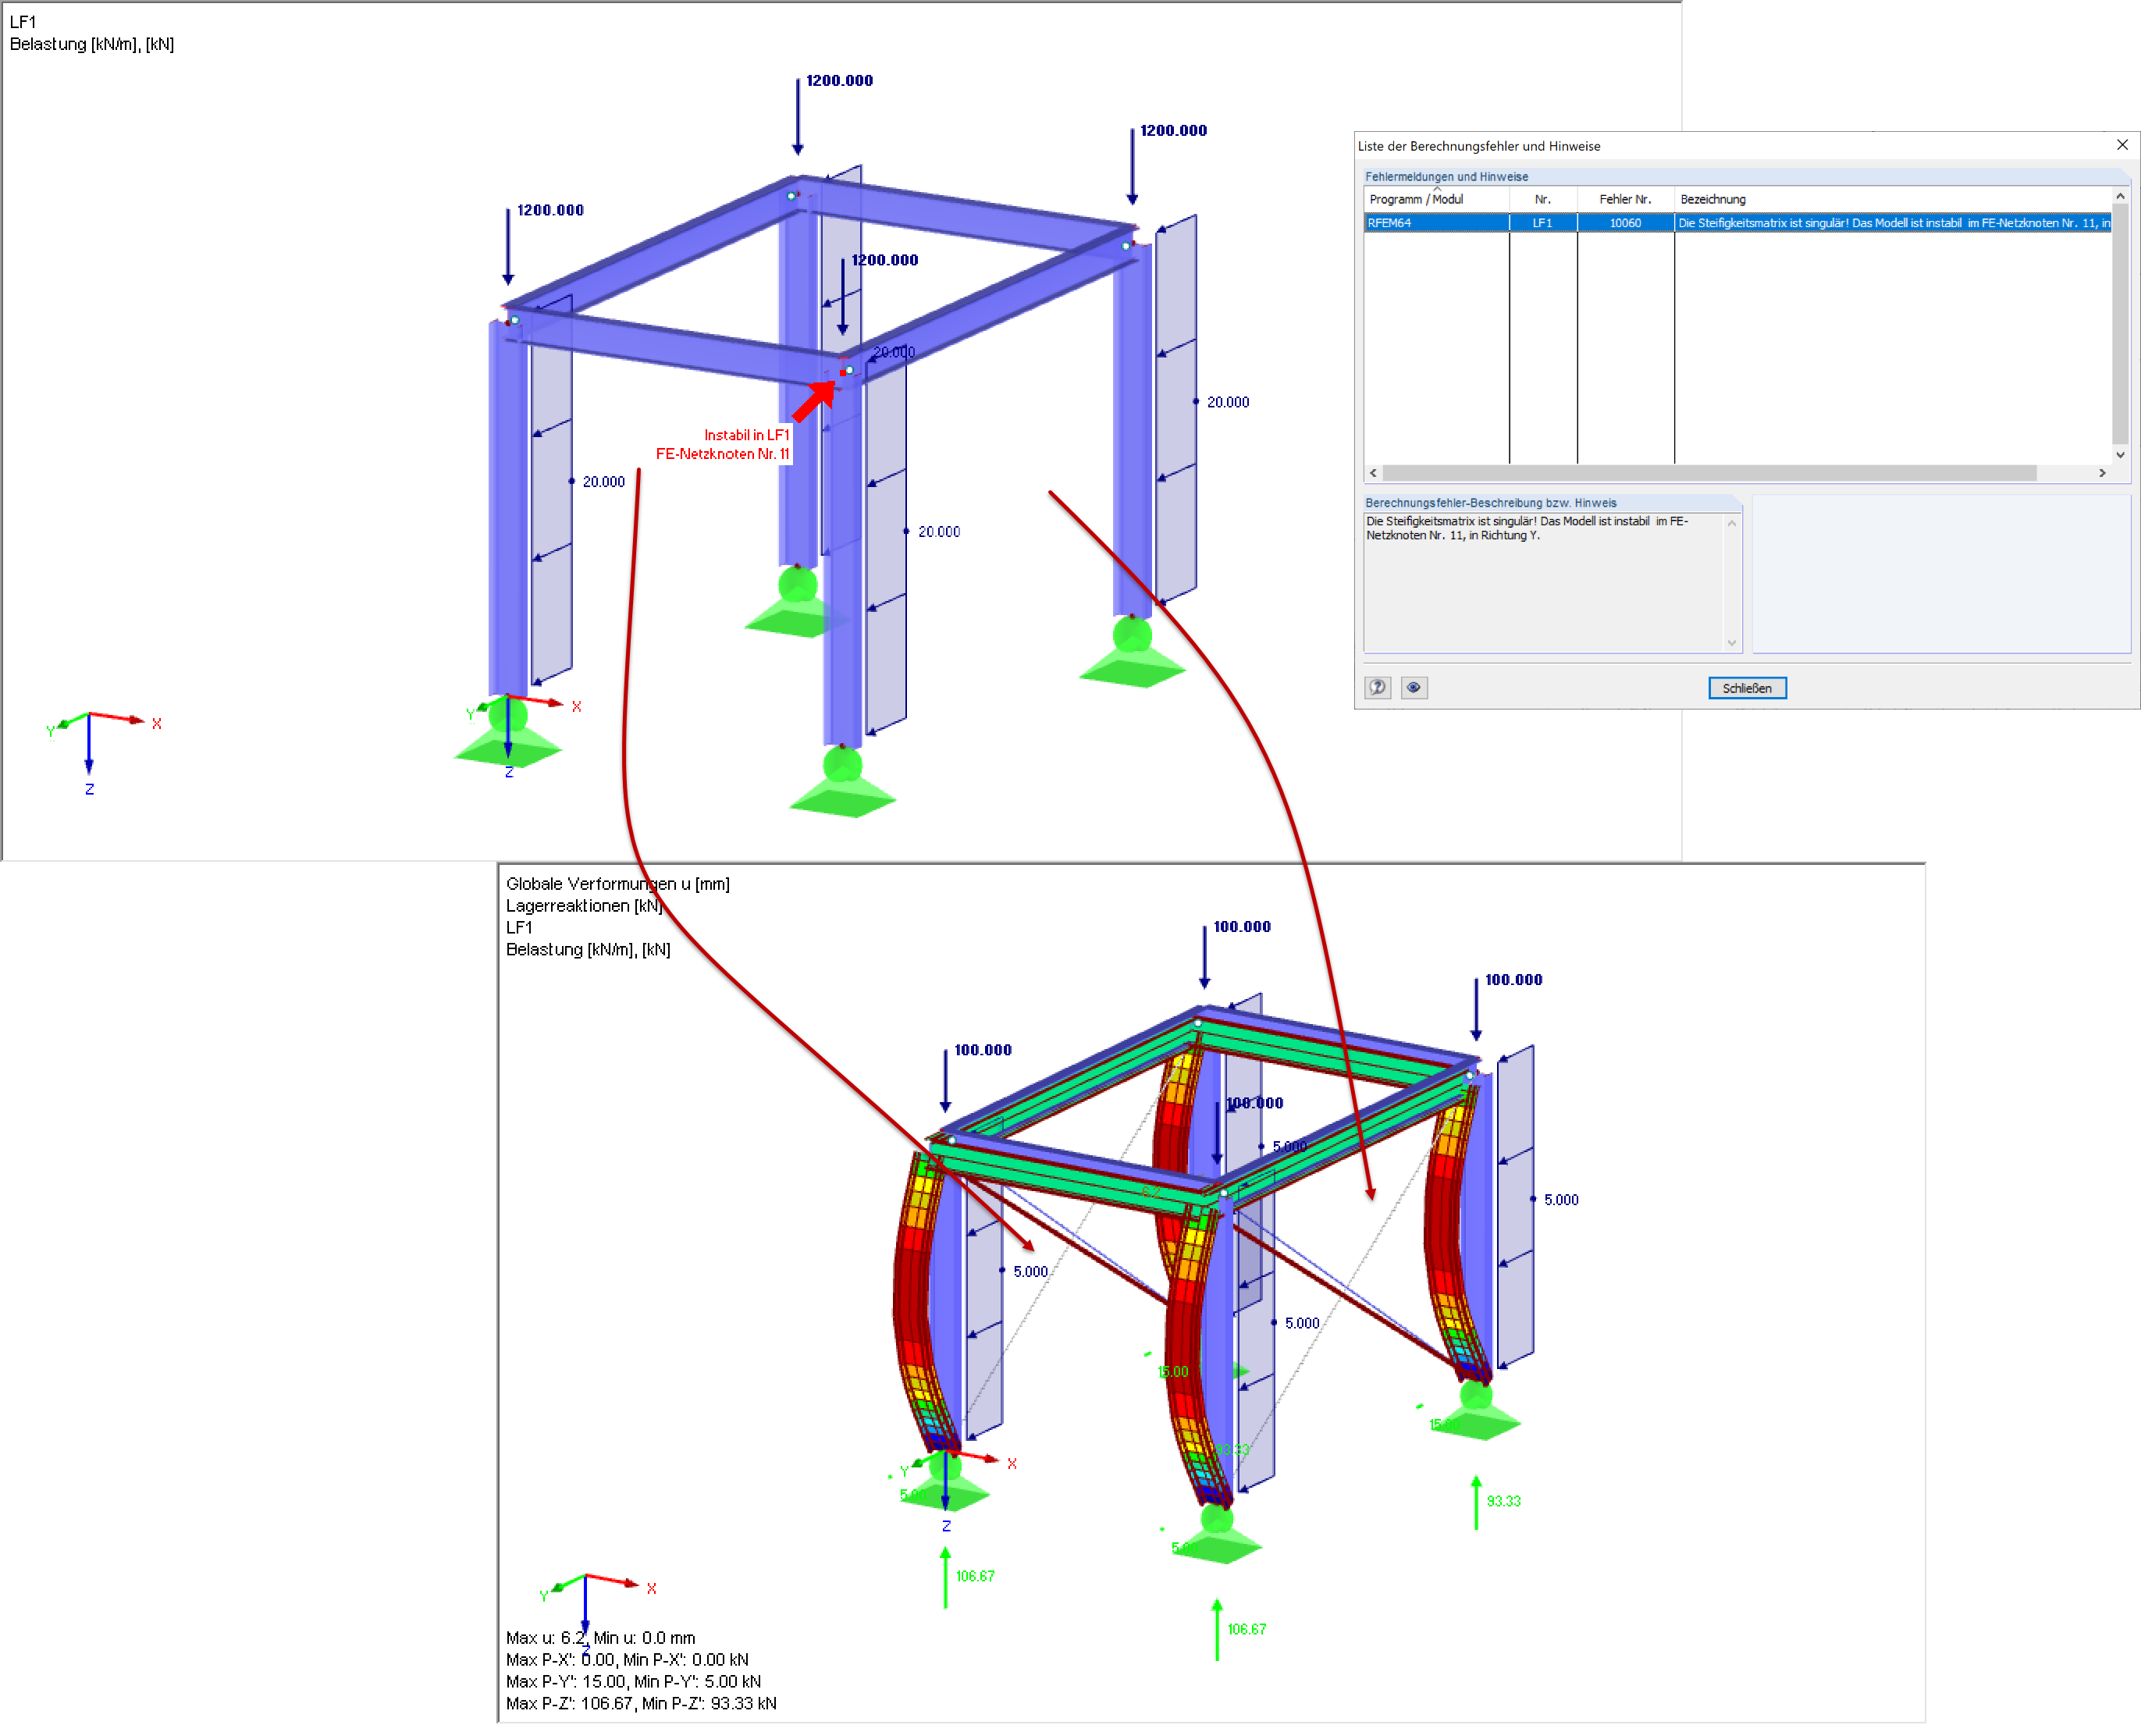Close the Berechnungsfehler dialog with X
The width and height of the screenshot is (2141, 1725).
2122,145
